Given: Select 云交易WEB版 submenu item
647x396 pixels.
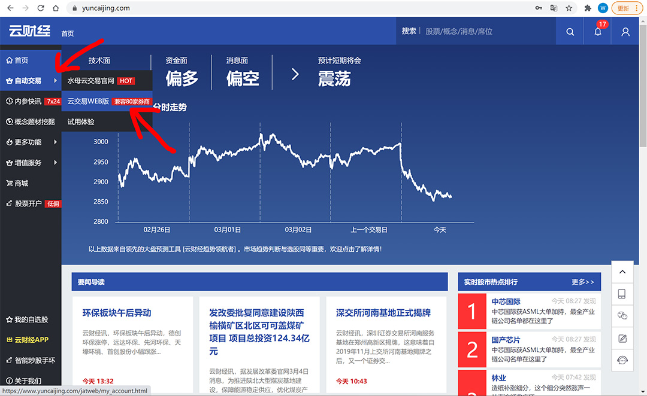Looking at the screenshot, I should click(107, 101).
